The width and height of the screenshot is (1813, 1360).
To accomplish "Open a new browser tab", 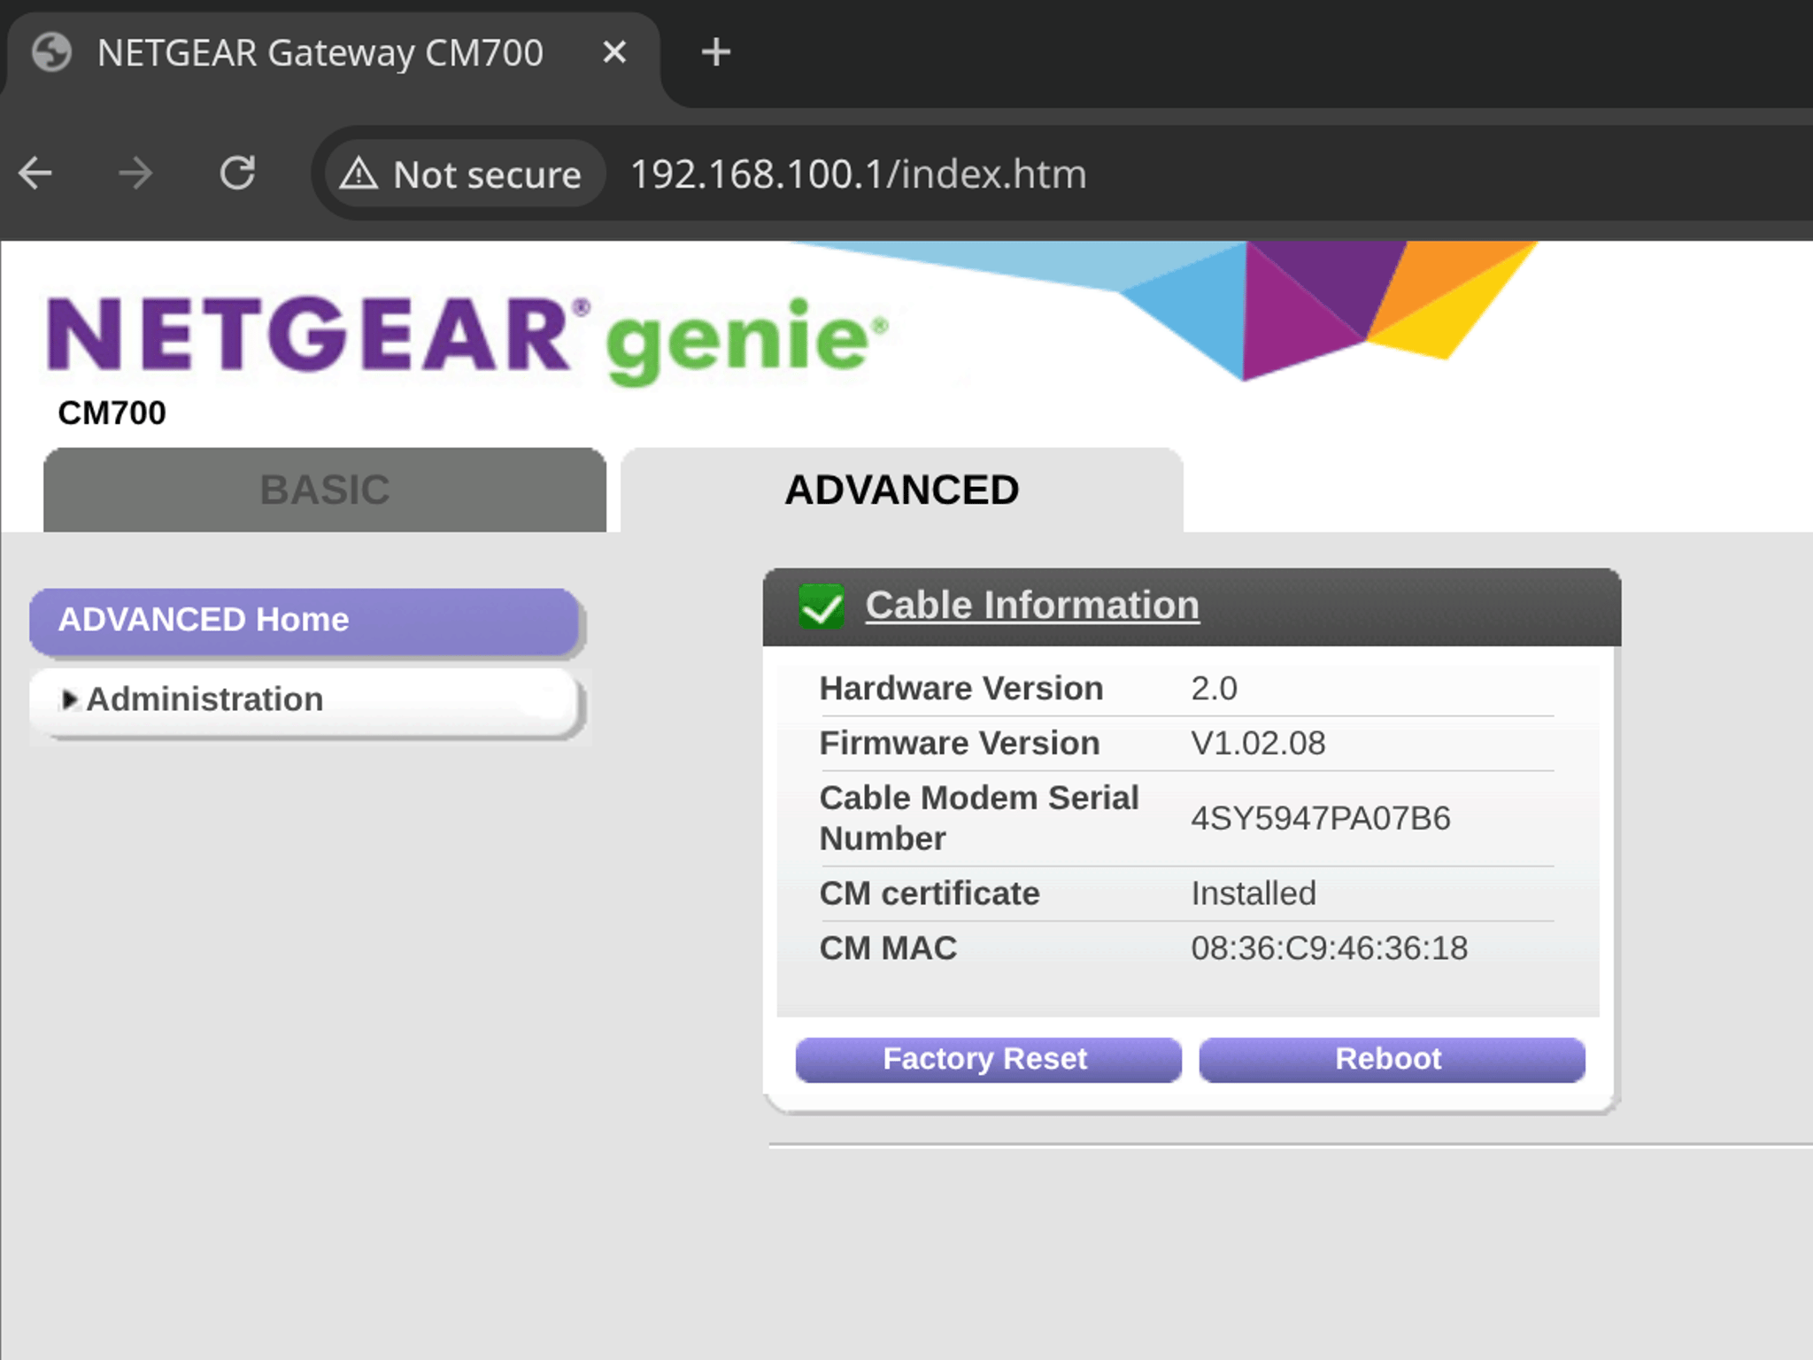I will click(715, 52).
